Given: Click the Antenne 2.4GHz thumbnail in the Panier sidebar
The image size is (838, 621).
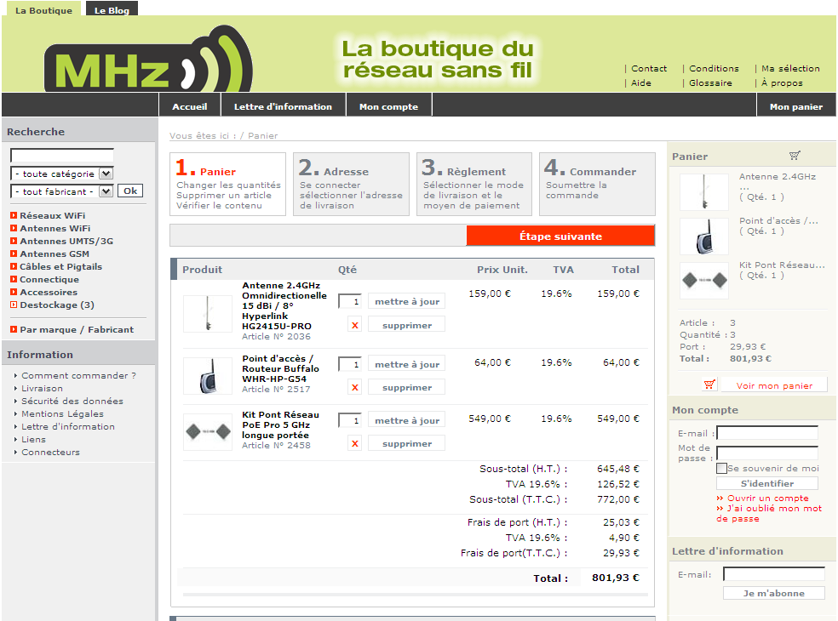Looking at the screenshot, I should pos(702,191).
